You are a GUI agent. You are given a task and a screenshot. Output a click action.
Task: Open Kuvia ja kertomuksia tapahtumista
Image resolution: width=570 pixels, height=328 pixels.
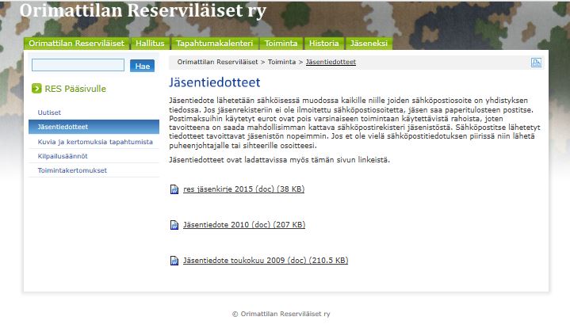95,141
